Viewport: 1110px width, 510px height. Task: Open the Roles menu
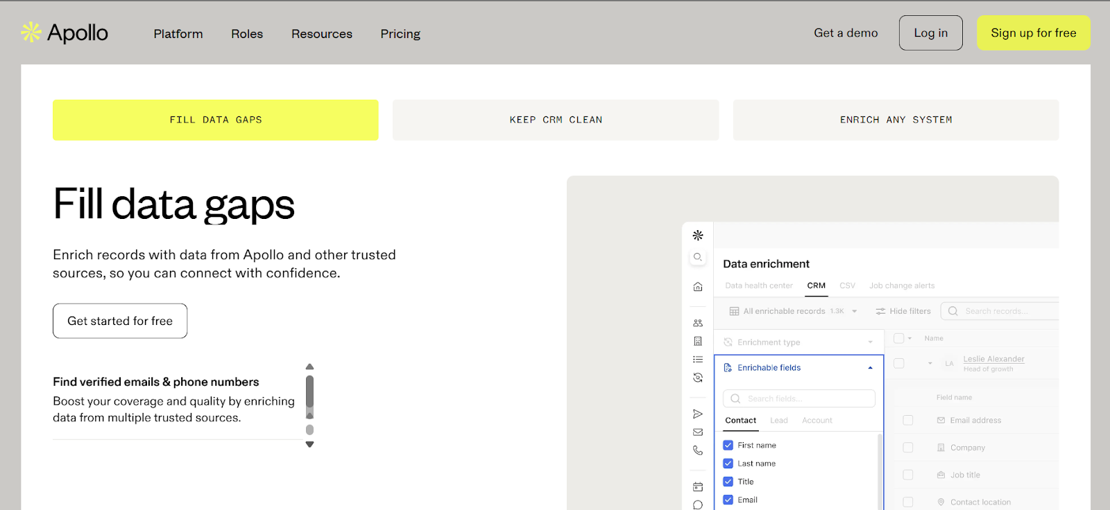(247, 34)
